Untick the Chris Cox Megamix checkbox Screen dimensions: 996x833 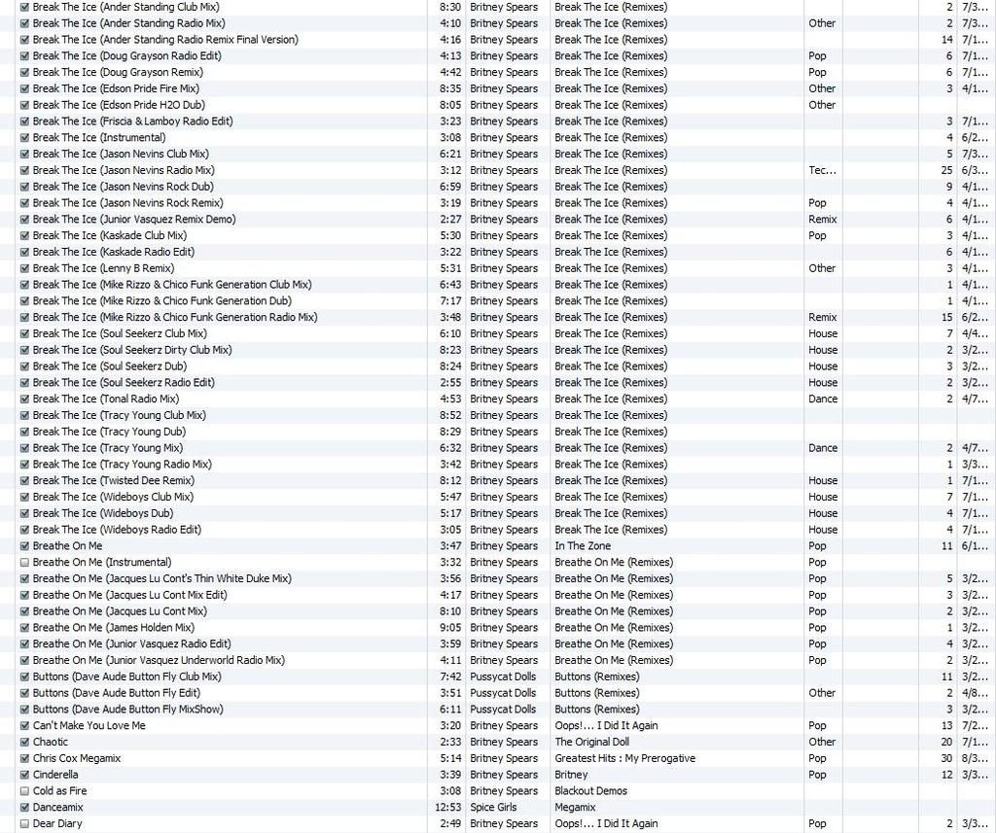click(24, 758)
